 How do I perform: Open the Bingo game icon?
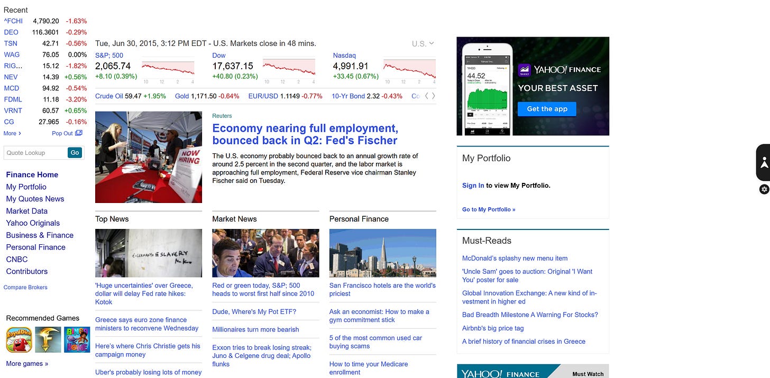click(x=76, y=339)
